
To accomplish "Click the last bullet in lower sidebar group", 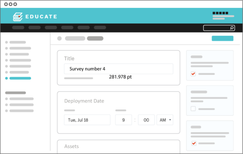I will [7, 111].
